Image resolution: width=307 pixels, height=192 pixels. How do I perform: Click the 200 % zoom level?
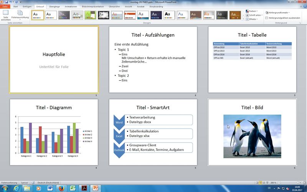tap(273, 183)
